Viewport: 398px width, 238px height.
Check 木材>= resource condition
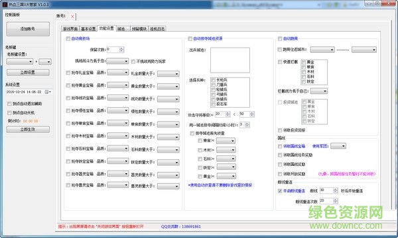pos(200,150)
